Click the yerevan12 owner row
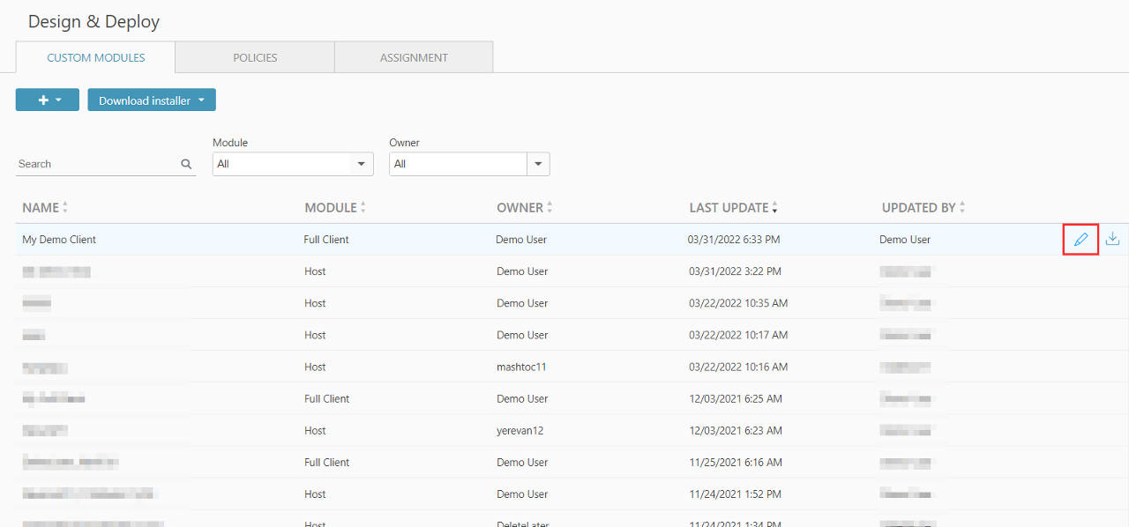This screenshot has height=527, width=1129. pyautogui.click(x=521, y=430)
